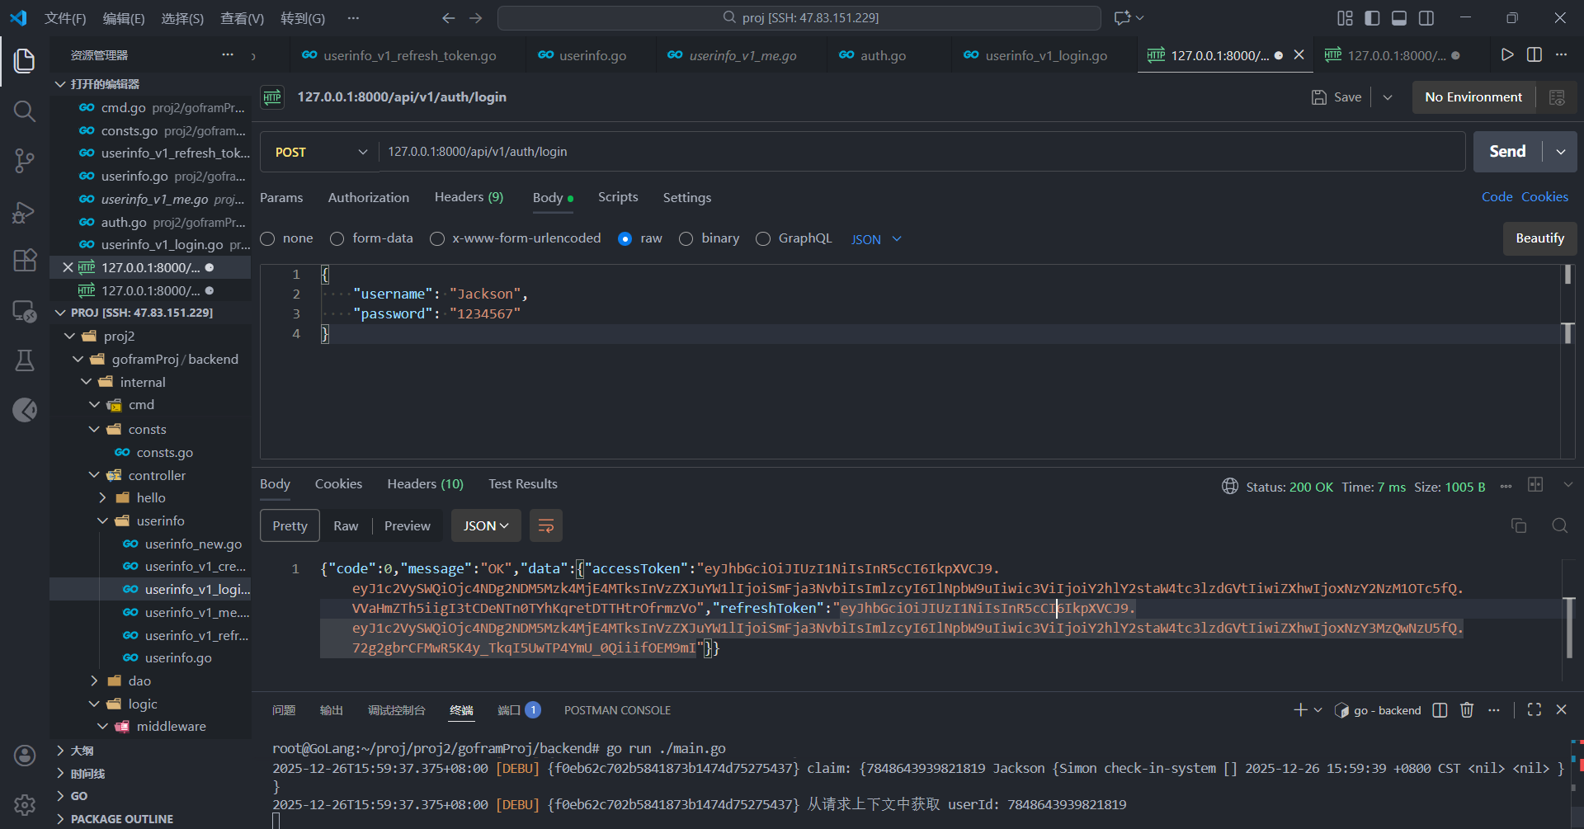The height and width of the screenshot is (829, 1584).
Task: Toggle word wrap in response viewer
Action: point(546,525)
